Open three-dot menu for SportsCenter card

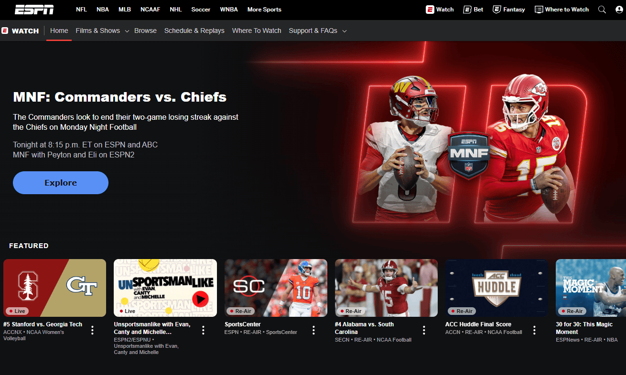314,330
